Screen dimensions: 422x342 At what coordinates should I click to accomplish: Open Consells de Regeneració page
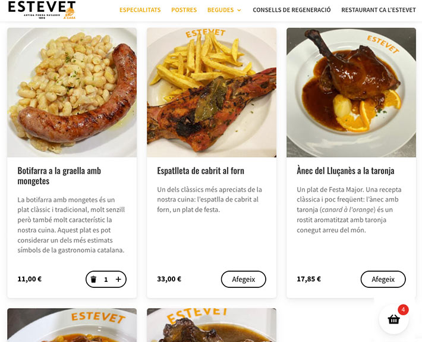click(292, 10)
